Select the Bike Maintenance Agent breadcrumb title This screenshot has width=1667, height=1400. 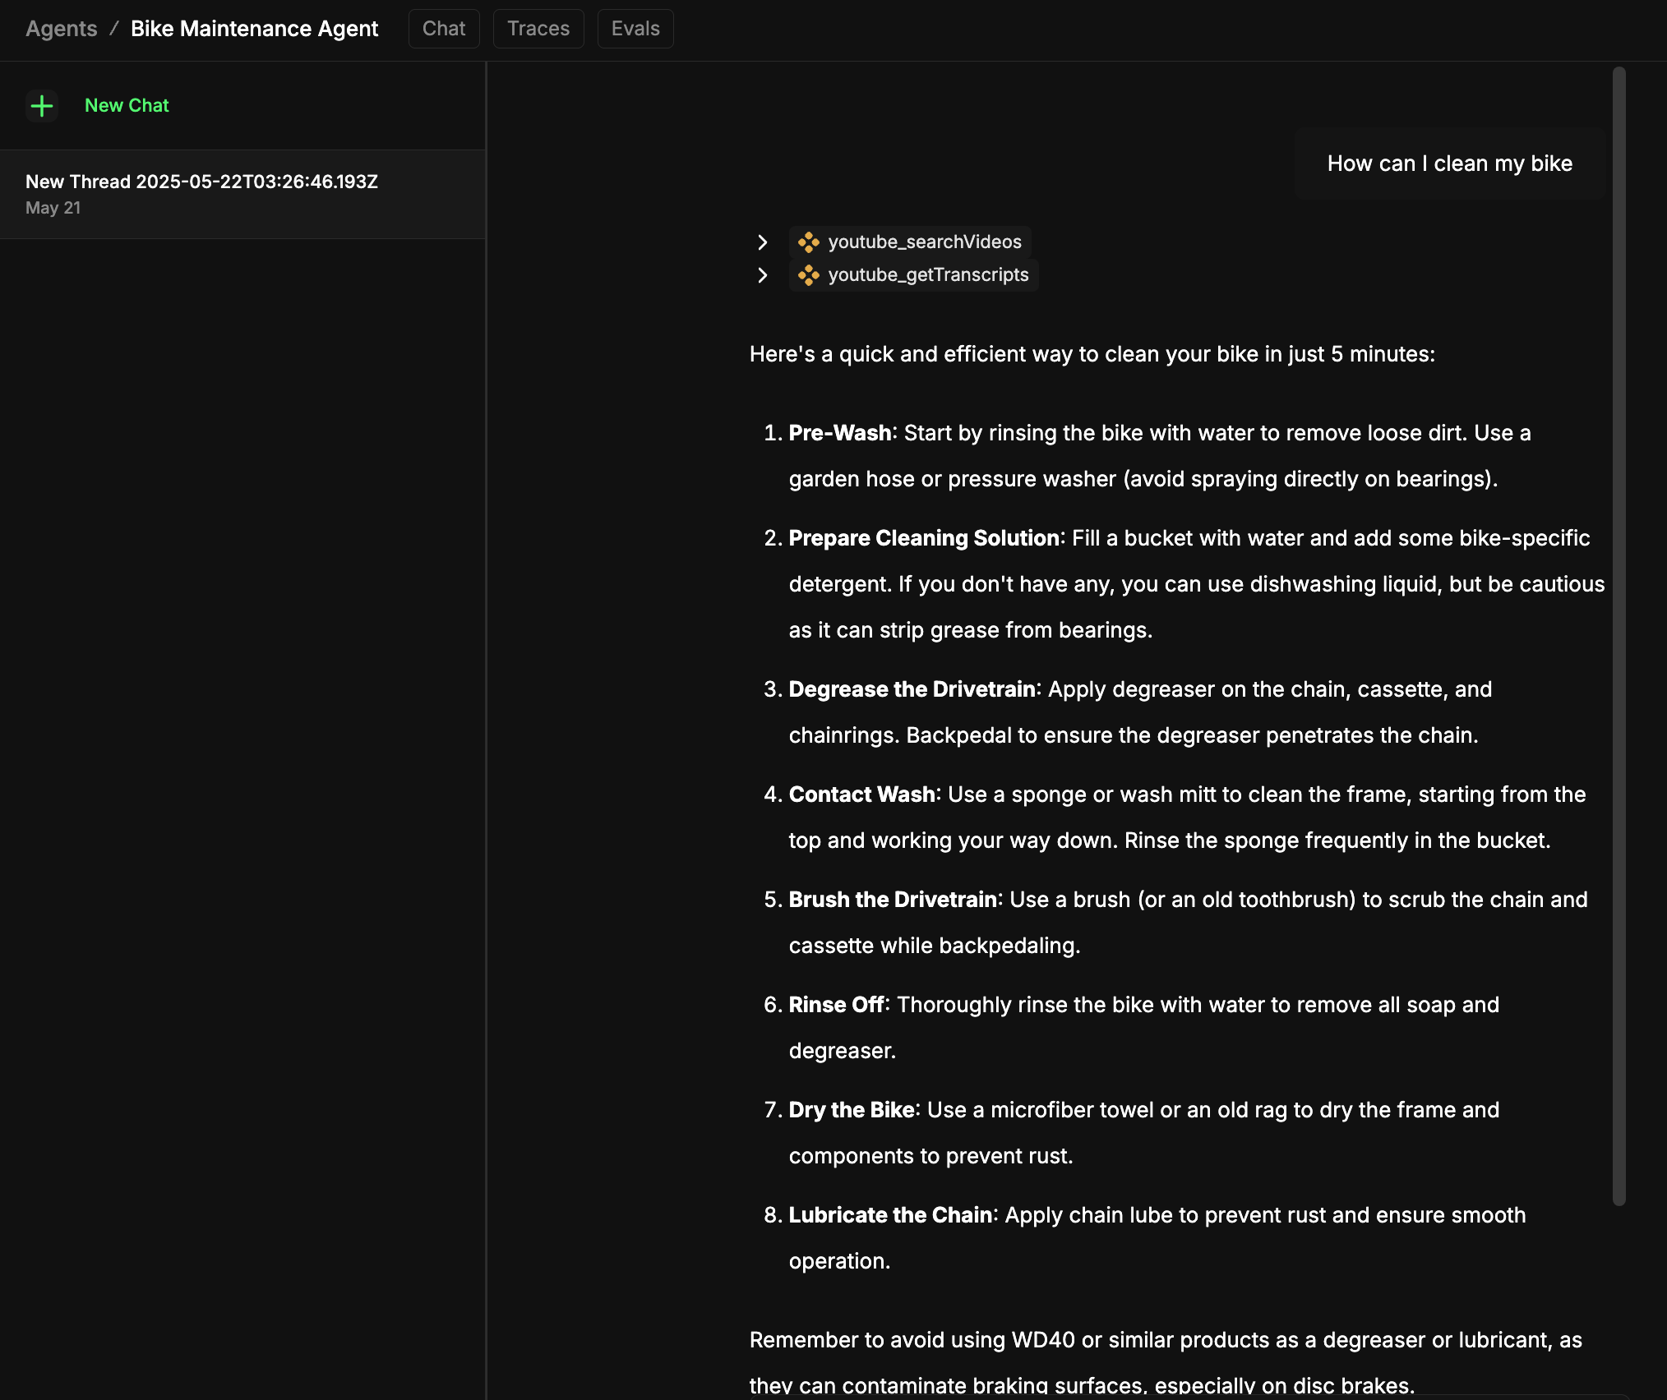[x=254, y=29]
